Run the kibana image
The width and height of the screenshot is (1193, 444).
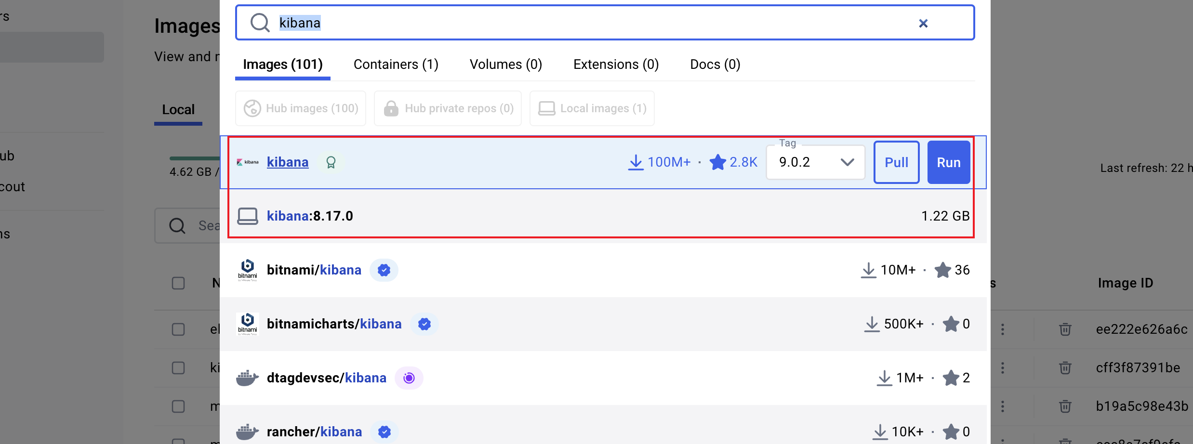(x=949, y=162)
